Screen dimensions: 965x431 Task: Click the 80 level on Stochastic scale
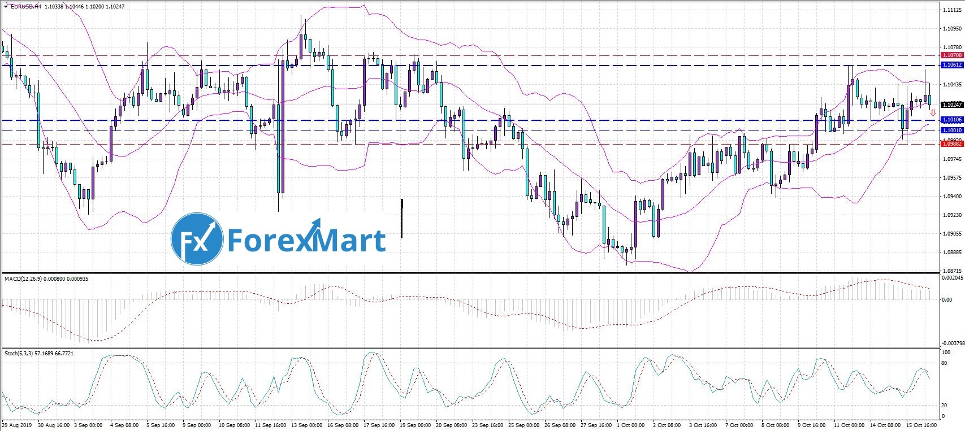click(944, 363)
